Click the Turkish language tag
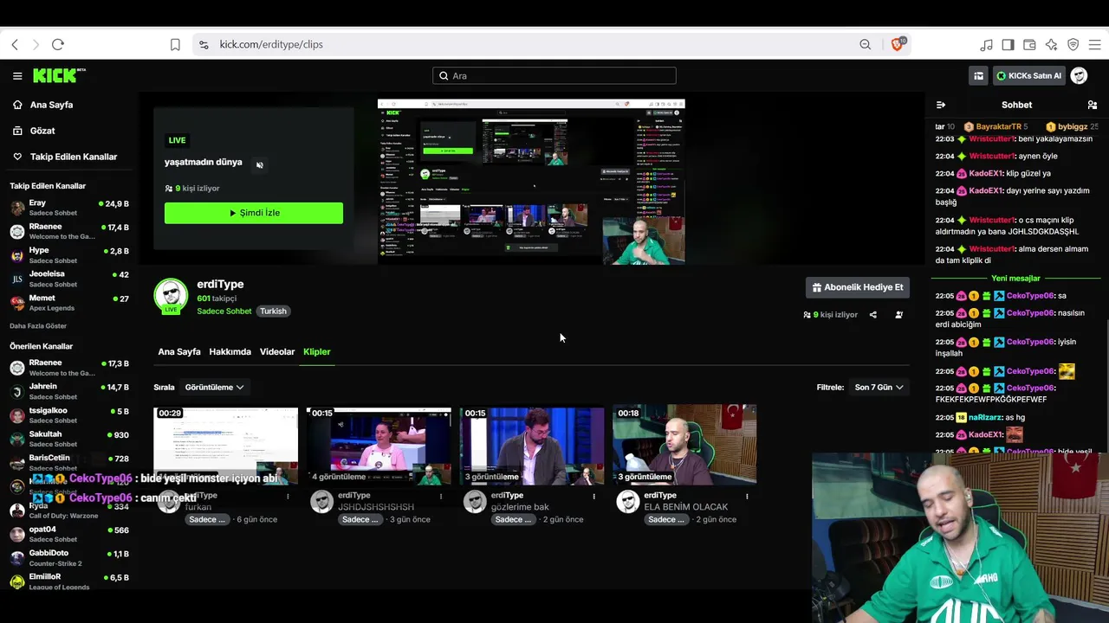This screenshot has width=1109, height=623. 273,311
